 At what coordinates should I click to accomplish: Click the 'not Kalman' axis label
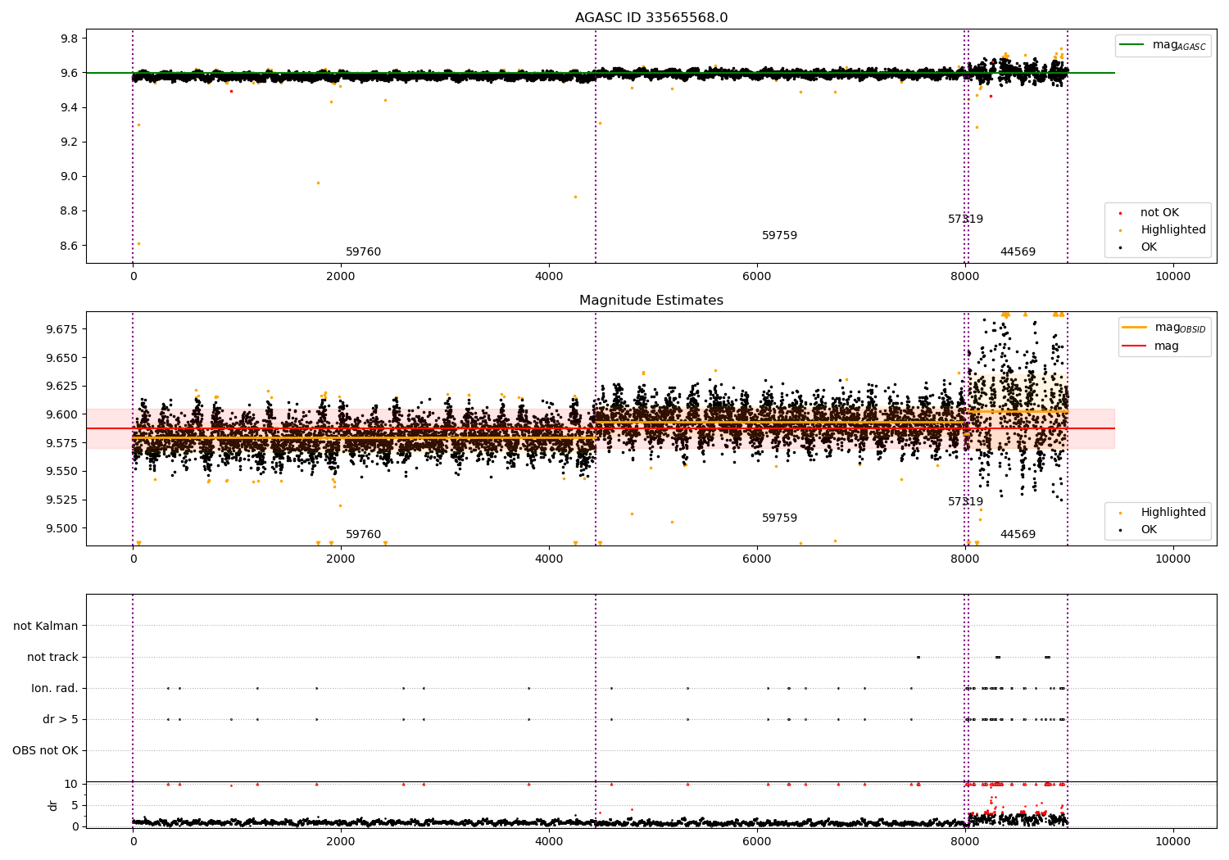46,627
